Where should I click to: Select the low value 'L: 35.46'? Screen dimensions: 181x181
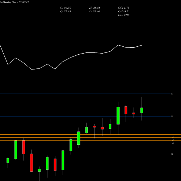pos(94,12)
